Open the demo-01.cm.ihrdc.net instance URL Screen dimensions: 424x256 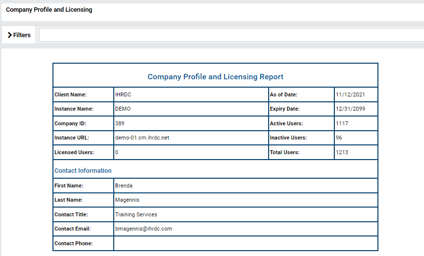[142, 138]
